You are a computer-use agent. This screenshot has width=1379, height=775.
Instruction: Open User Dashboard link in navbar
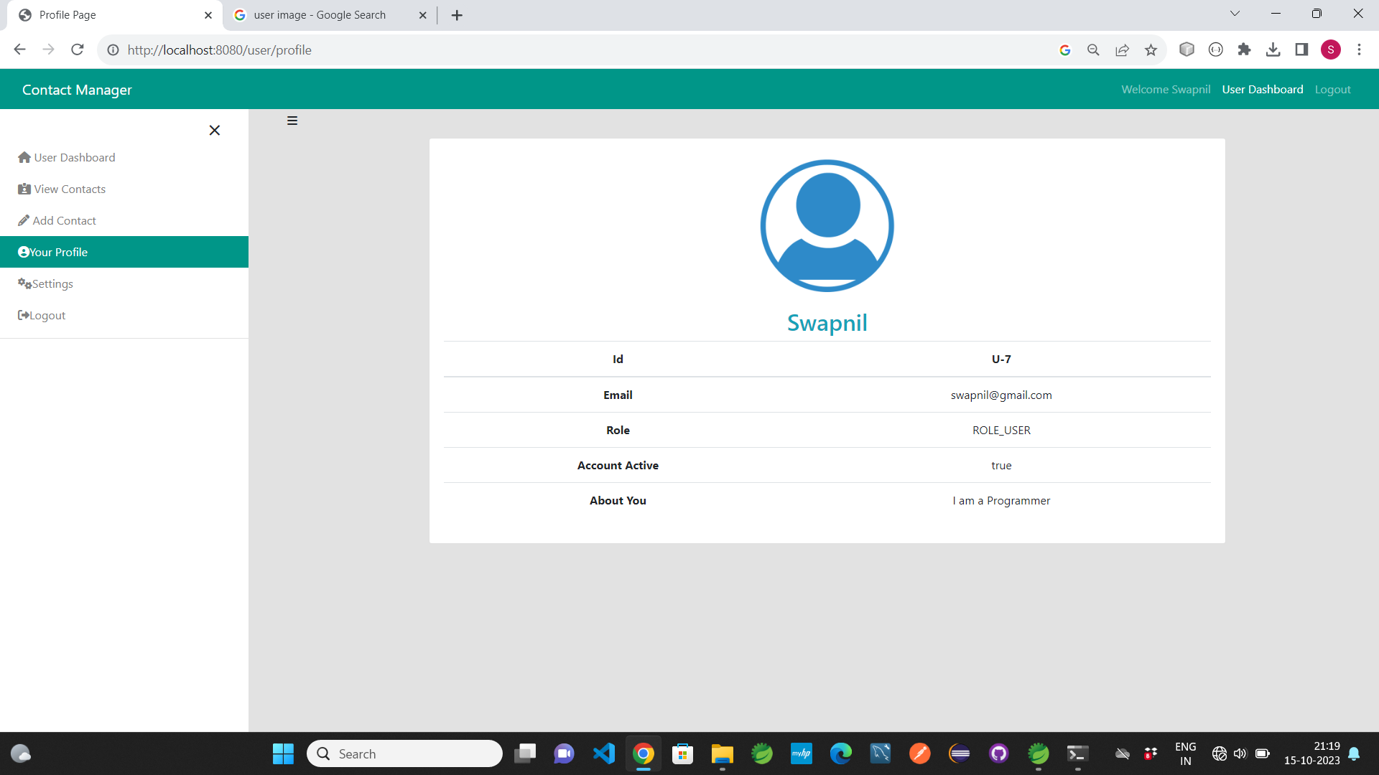click(x=1262, y=89)
